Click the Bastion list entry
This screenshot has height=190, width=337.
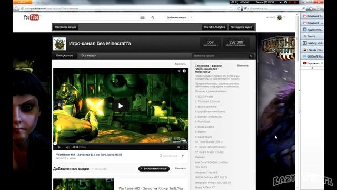tap(201, 132)
